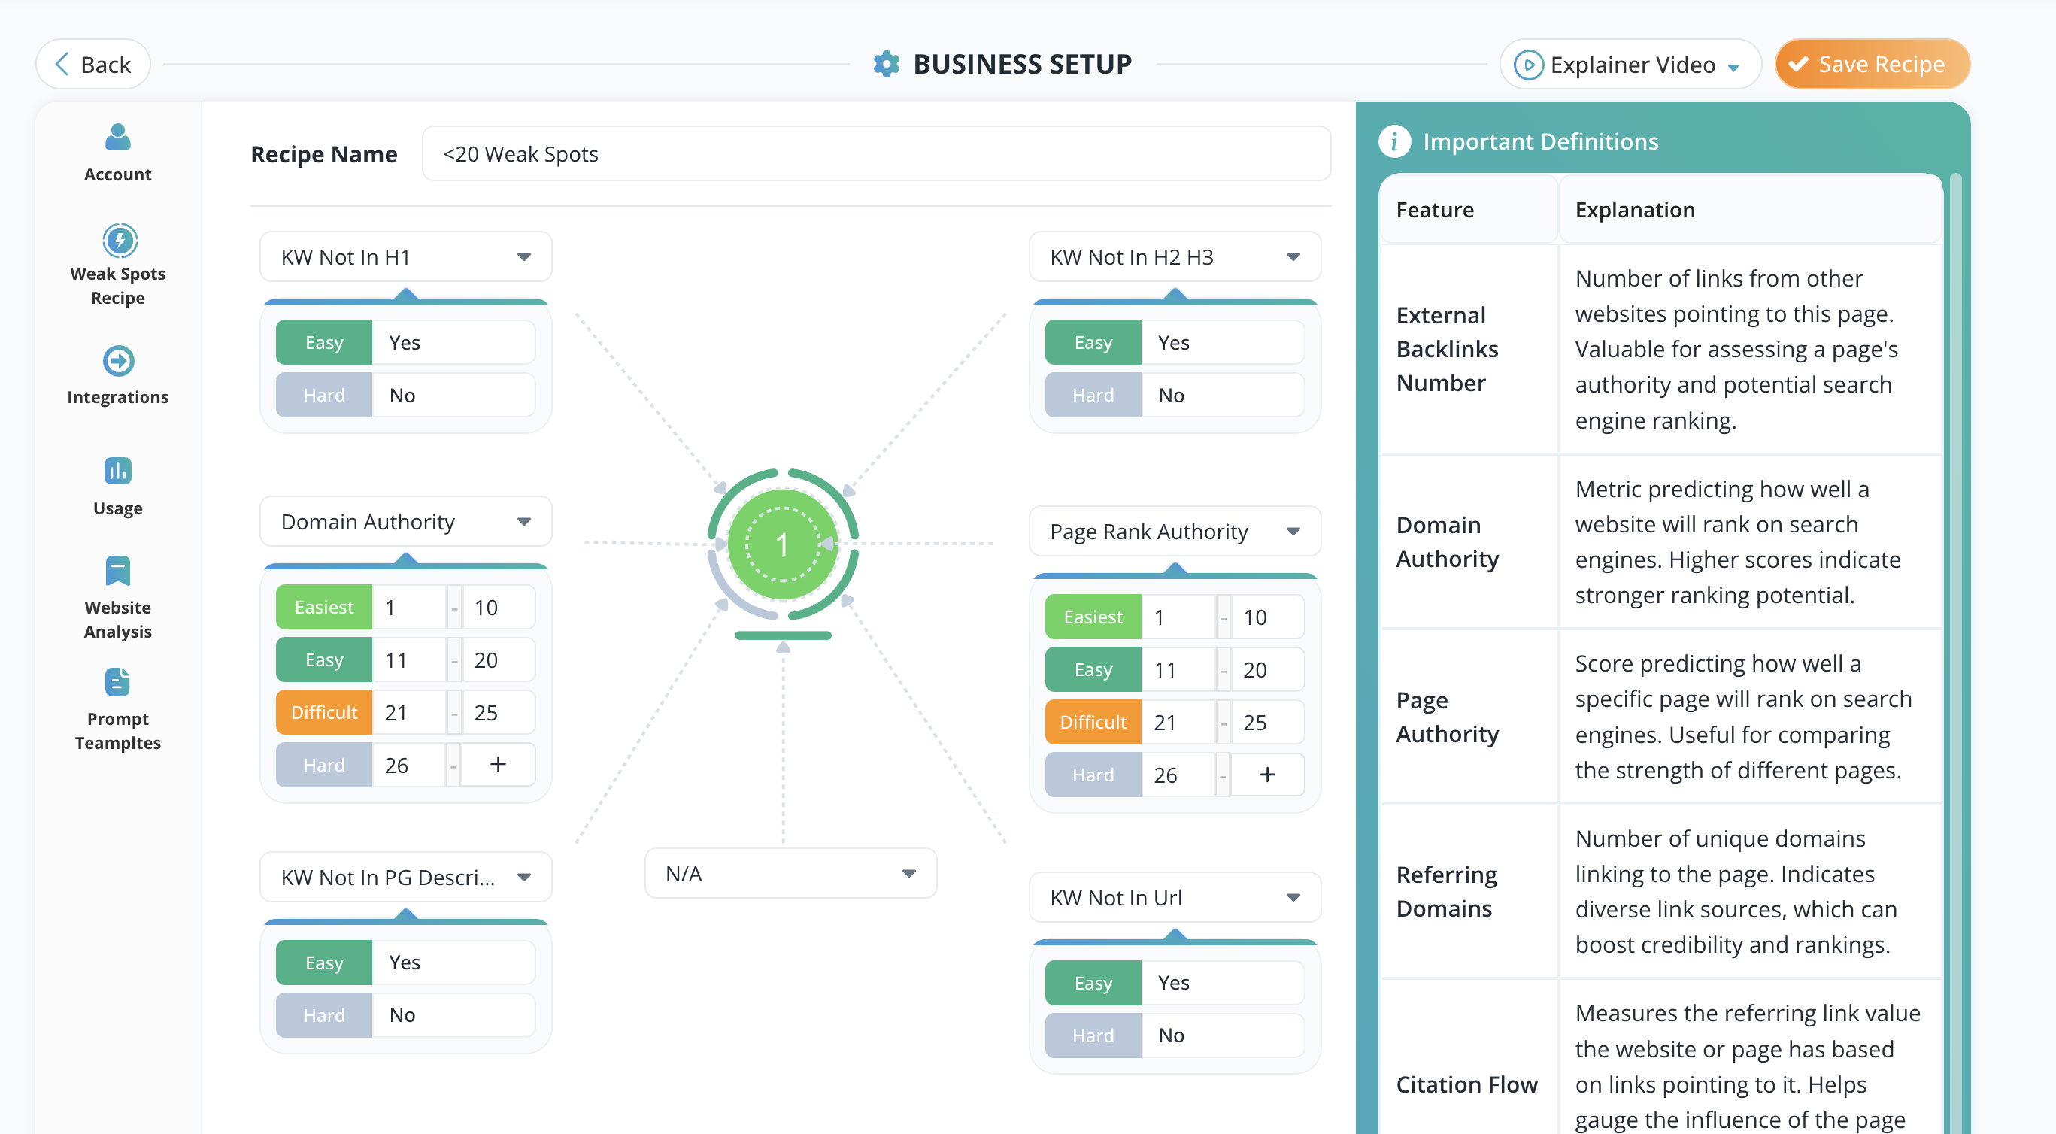
Task: Open Usage bar chart icon
Action: click(118, 471)
